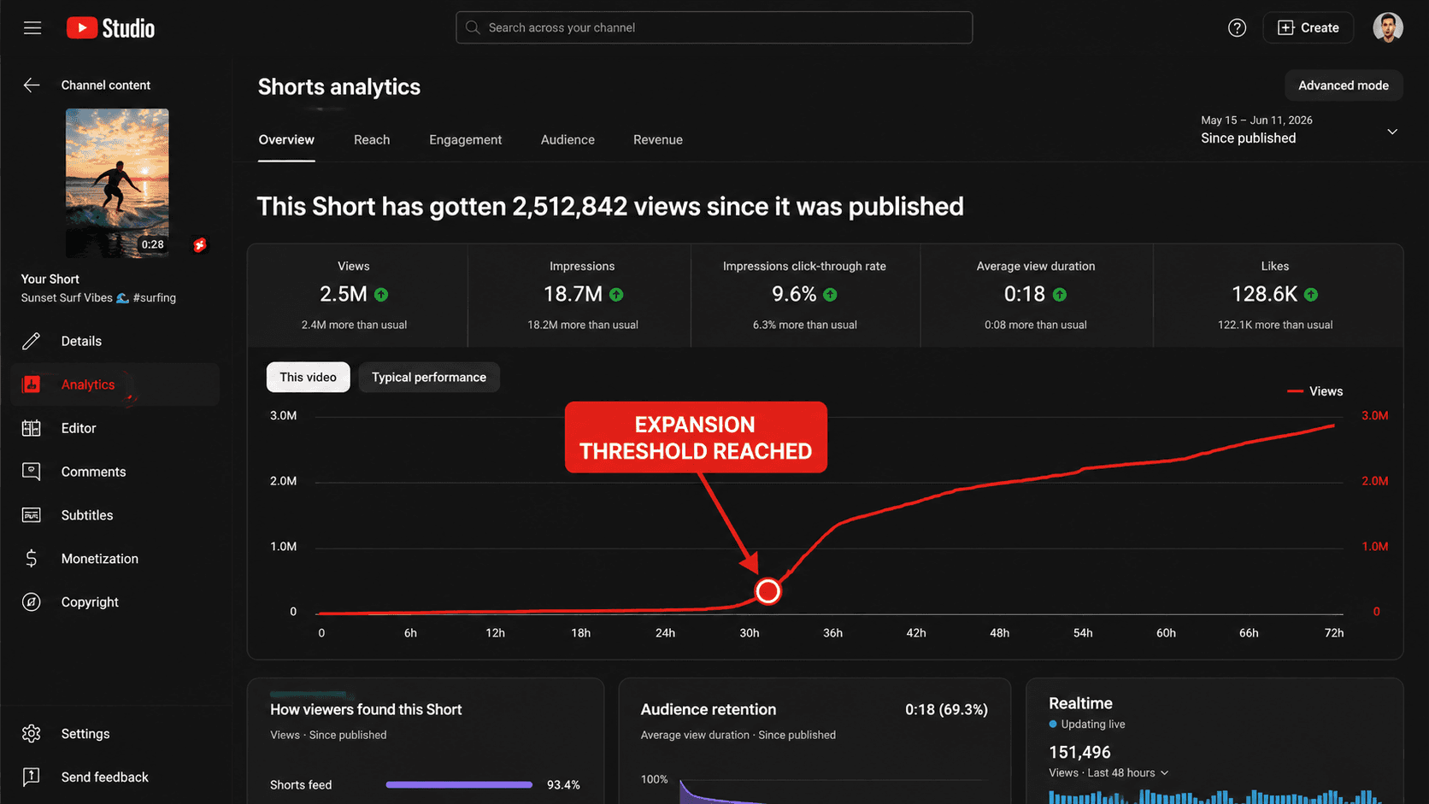Viewport: 1429px width, 804px height.
Task: Click the Details pencil icon
Action: (32, 341)
